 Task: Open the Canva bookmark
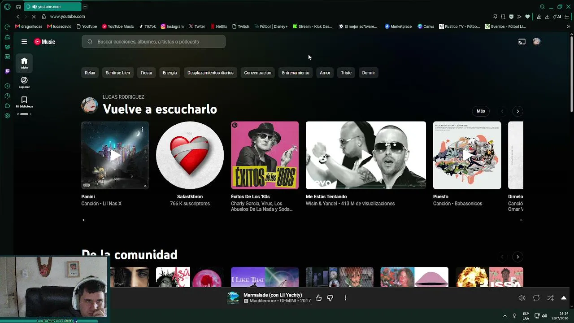(426, 26)
